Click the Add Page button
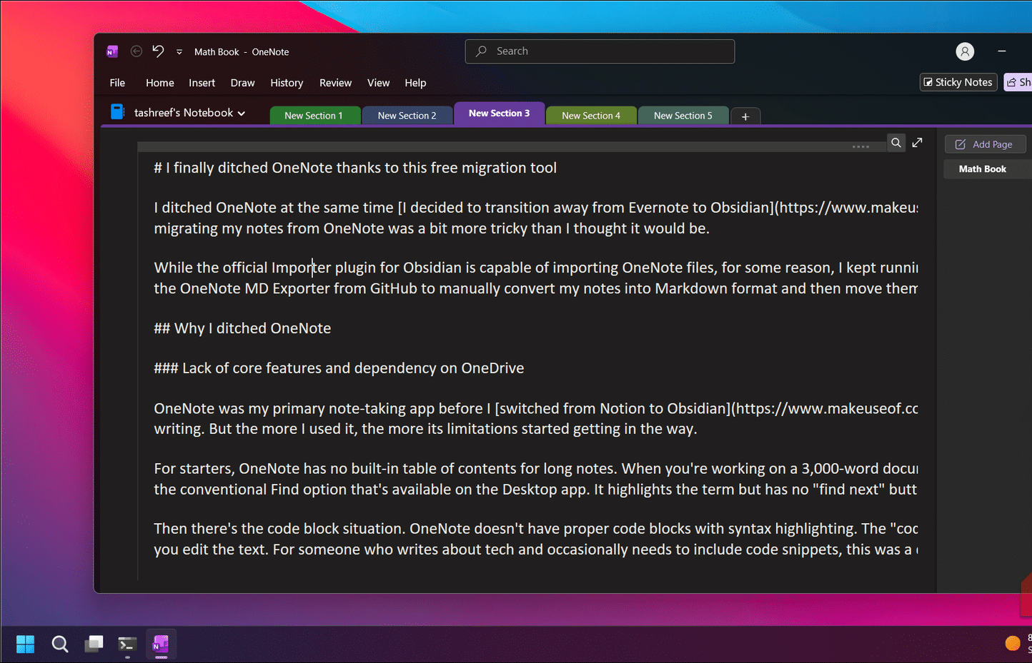 click(x=985, y=144)
